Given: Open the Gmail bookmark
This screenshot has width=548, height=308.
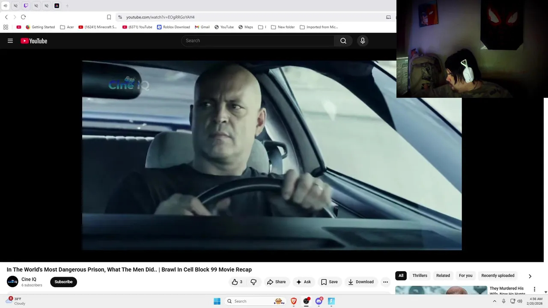Looking at the screenshot, I should 202,27.
